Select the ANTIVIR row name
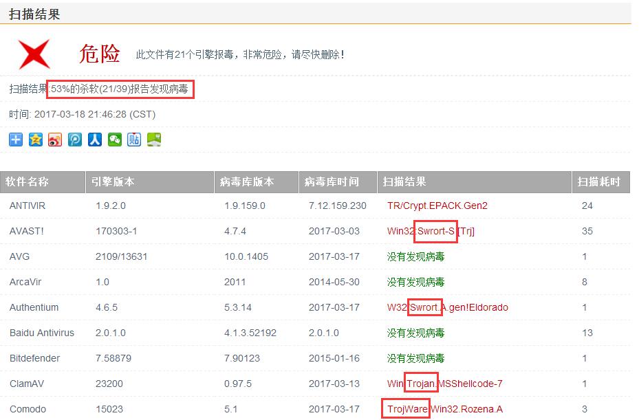 28,206
